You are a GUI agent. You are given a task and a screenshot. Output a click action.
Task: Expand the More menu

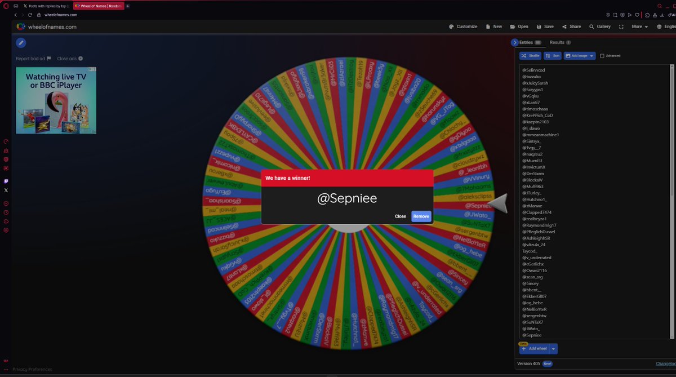(x=639, y=26)
